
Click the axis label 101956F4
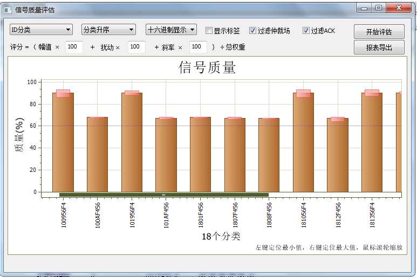pyautogui.click(x=132, y=215)
